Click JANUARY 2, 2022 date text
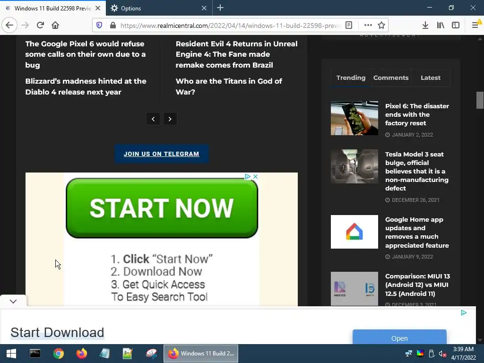The image size is (484, 363). pos(412,135)
